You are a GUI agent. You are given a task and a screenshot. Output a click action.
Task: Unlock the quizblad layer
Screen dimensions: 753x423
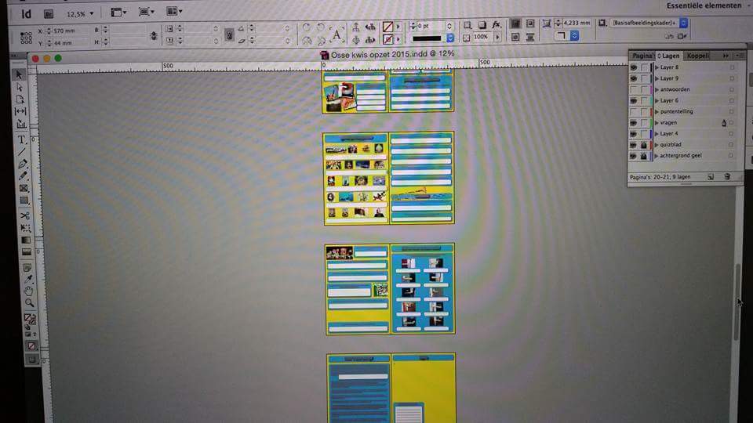click(643, 145)
